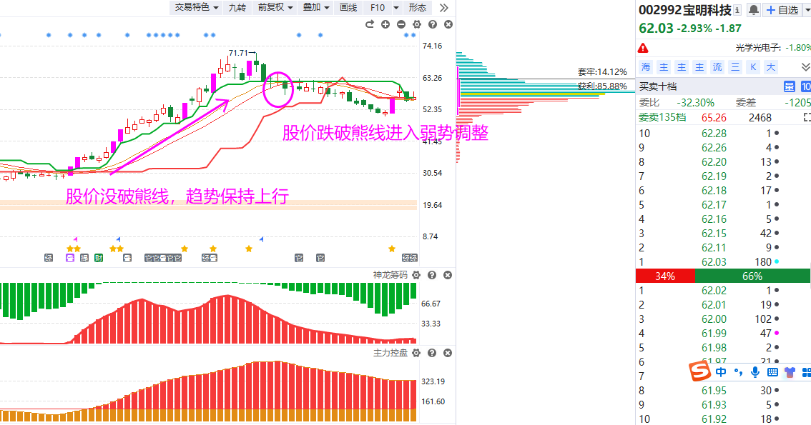Click the red warning triangle icon
The image size is (811, 425).
[x=643, y=48]
